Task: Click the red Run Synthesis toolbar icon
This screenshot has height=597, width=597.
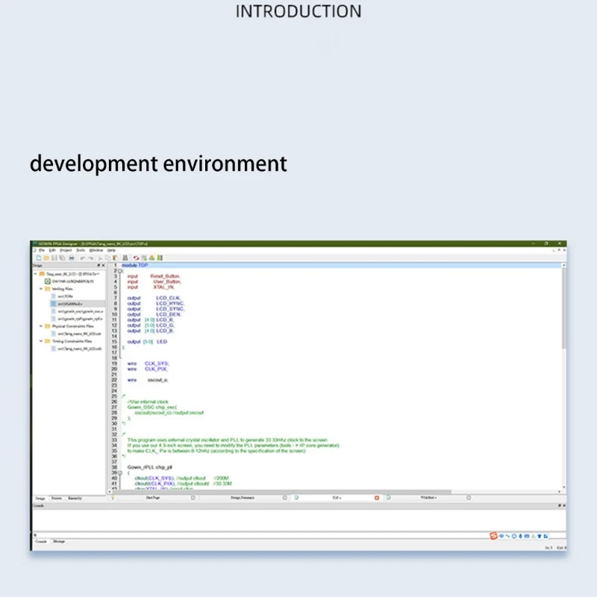Action: coord(136,257)
